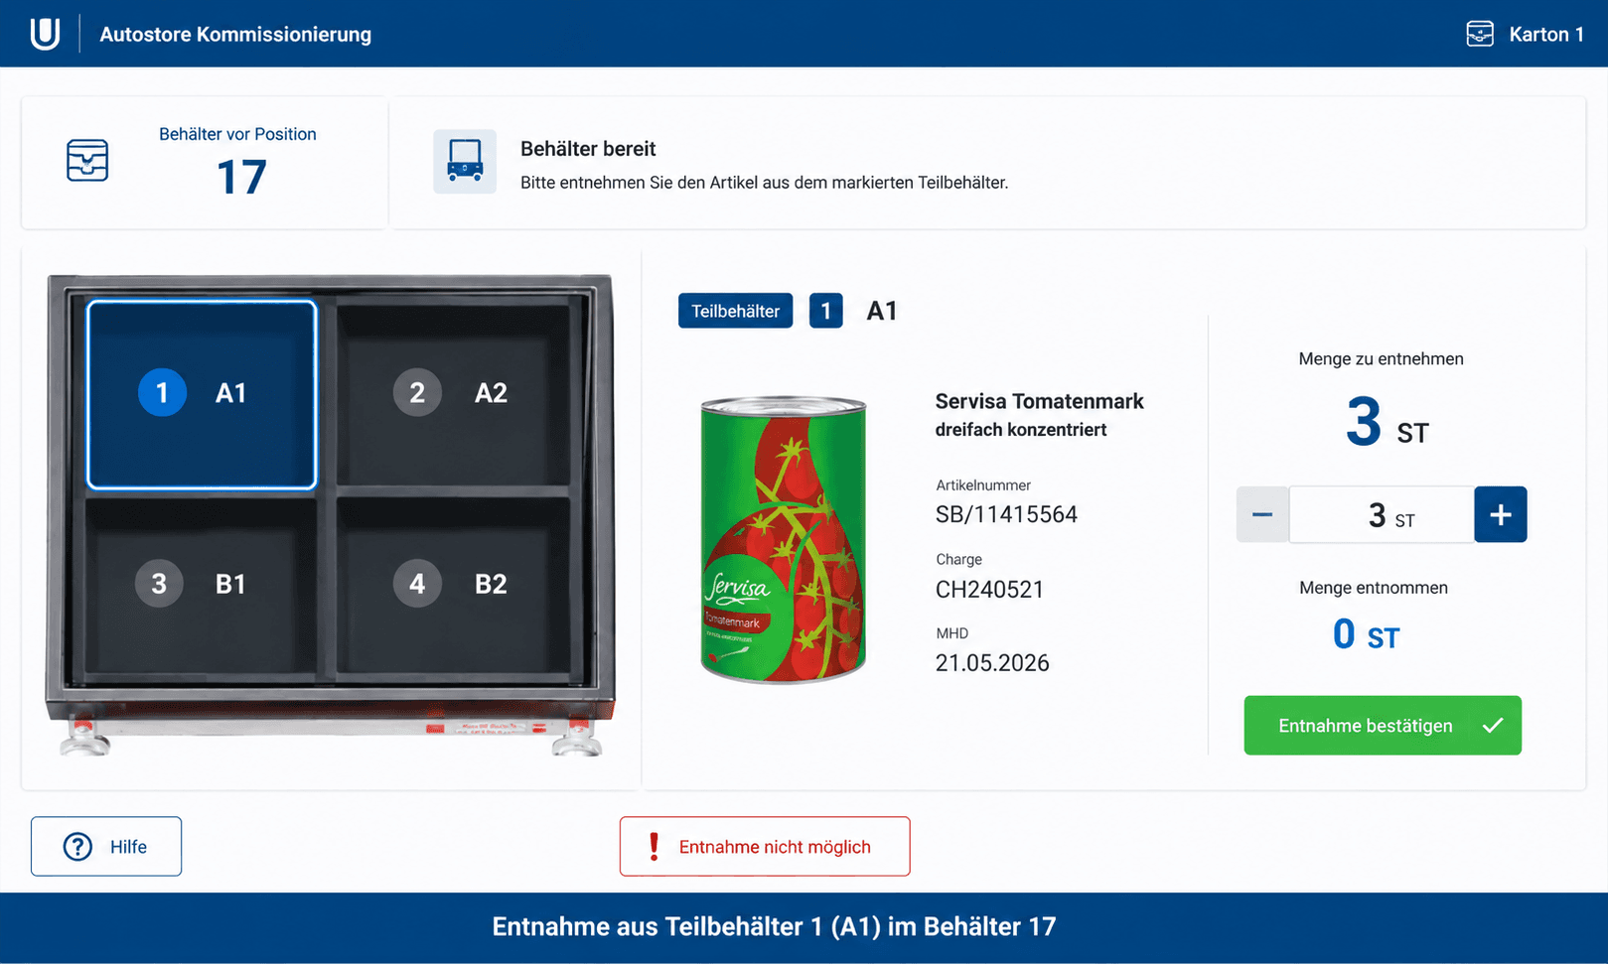Click the product name Servisa Tomatenmark
Viewport: 1608px width, 964px height.
coord(1040,401)
